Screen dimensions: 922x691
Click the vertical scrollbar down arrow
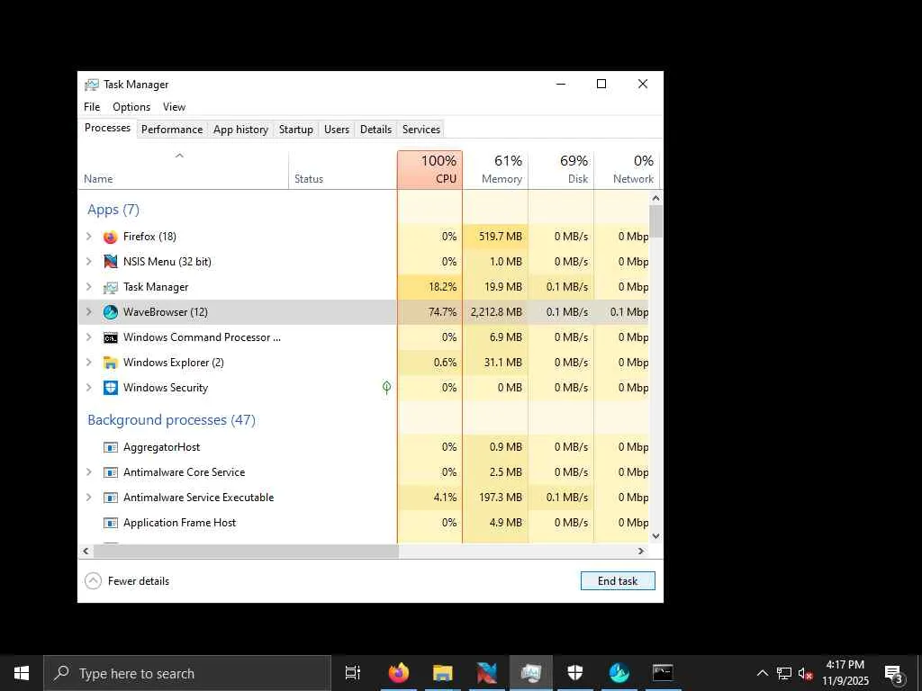coord(655,536)
